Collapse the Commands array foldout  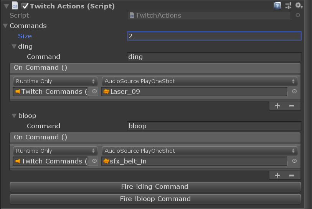(x=5, y=26)
